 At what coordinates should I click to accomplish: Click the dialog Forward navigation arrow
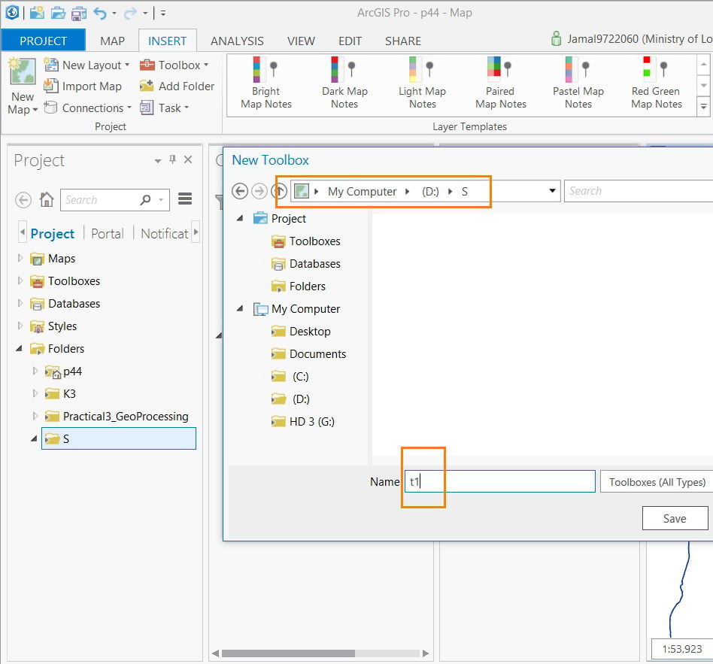pos(259,191)
